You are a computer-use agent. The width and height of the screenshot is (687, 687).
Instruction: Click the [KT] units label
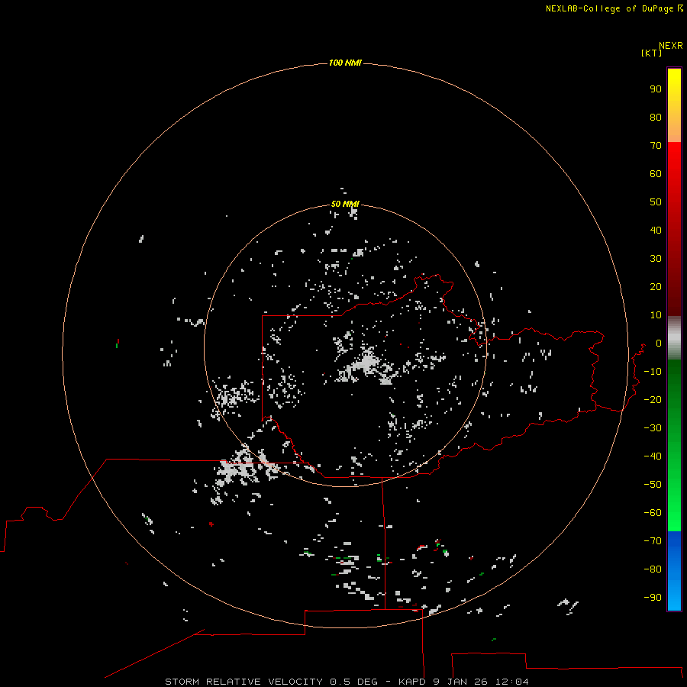[651, 53]
